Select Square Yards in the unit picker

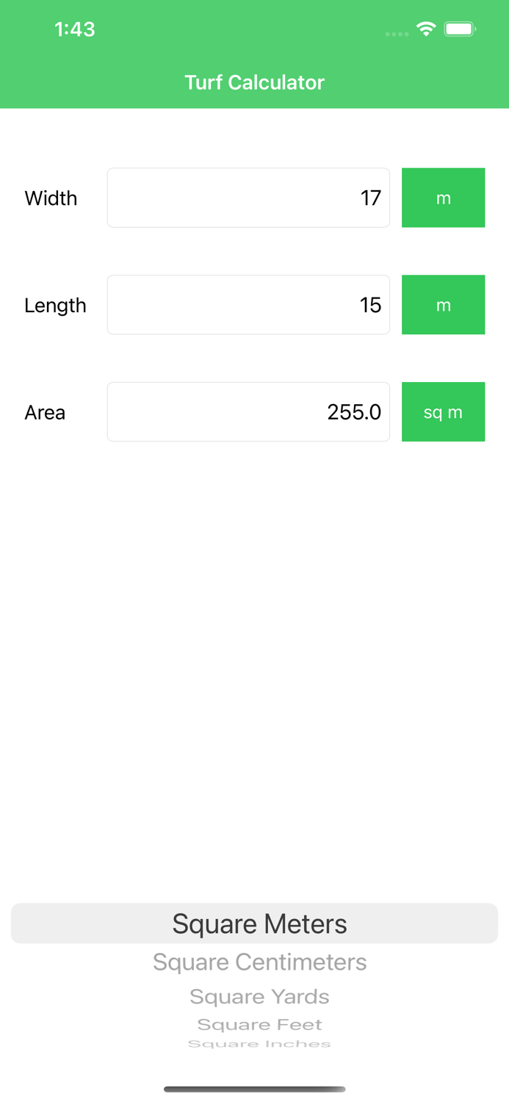click(259, 996)
